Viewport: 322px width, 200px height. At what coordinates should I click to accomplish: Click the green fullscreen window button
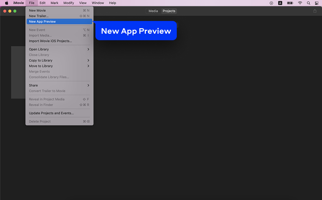click(x=15, y=11)
